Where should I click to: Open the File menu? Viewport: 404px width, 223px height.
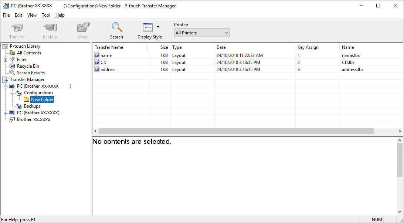pos(6,15)
